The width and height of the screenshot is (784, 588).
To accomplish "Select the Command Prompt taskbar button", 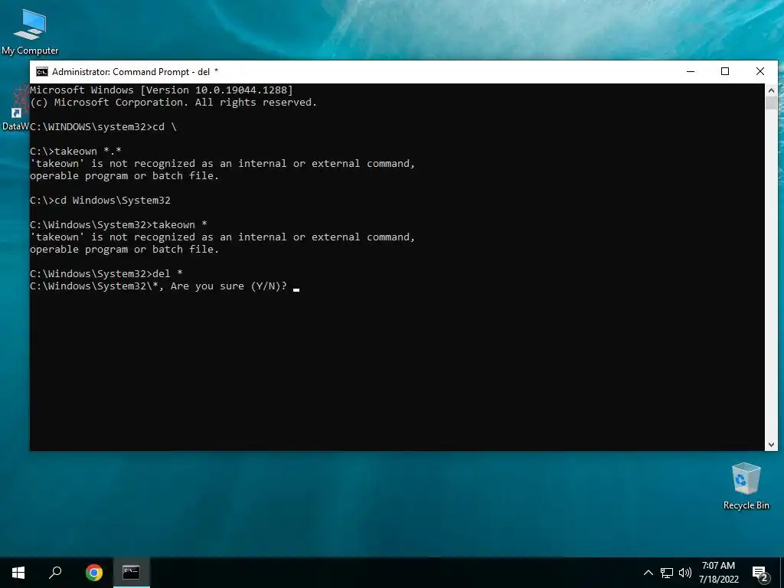I will click(x=131, y=573).
